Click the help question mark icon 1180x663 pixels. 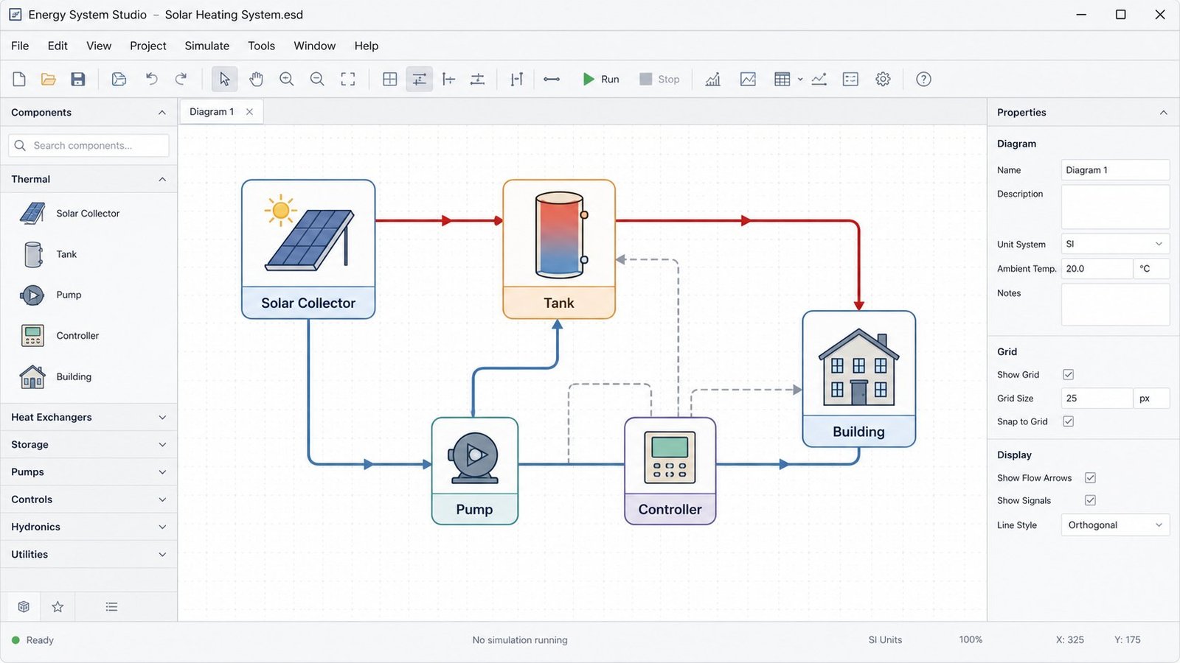923,79
